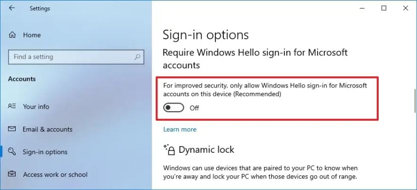Open the Home icon in sidebar
The height and width of the screenshot is (190, 417).
tap(12, 35)
